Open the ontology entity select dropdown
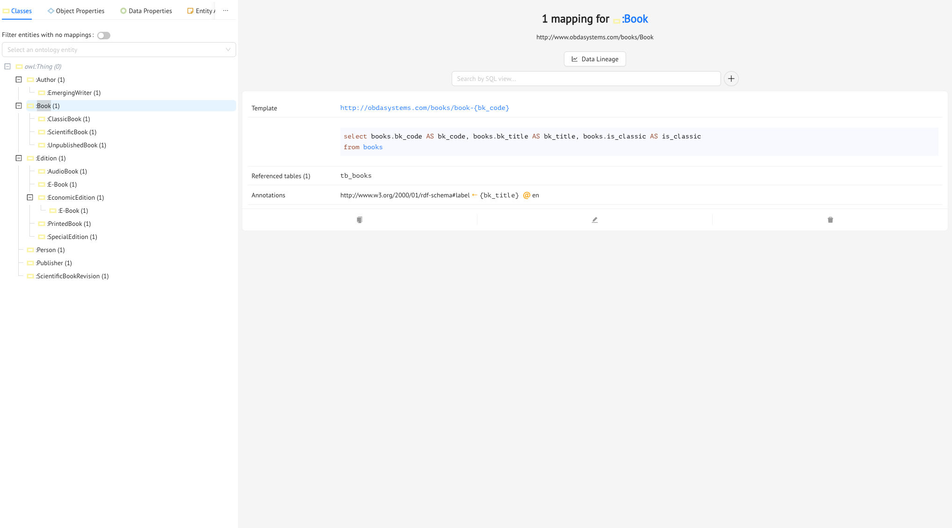Image resolution: width=952 pixels, height=528 pixels. tap(119, 50)
